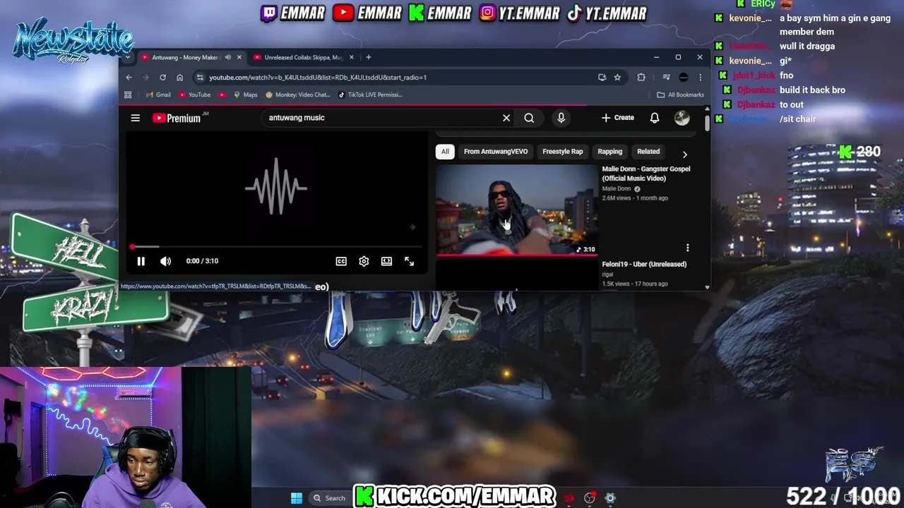The height and width of the screenshot is (508, 904).
Task: Open Maps bookmark
Action: (x=246, y=95)
